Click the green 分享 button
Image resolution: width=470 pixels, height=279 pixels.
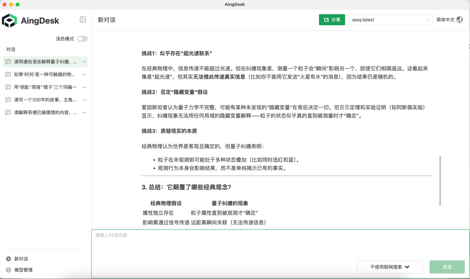(332, 20)
